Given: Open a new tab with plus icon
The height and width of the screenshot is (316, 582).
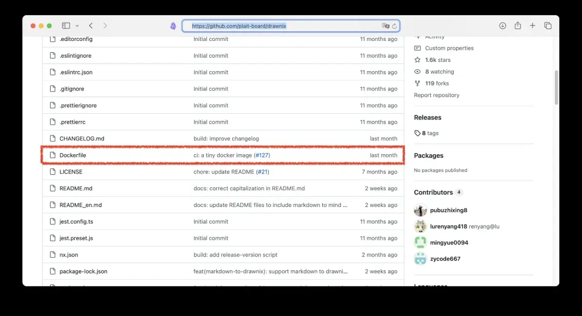Looking at the screenshot, I should [532, 26].
